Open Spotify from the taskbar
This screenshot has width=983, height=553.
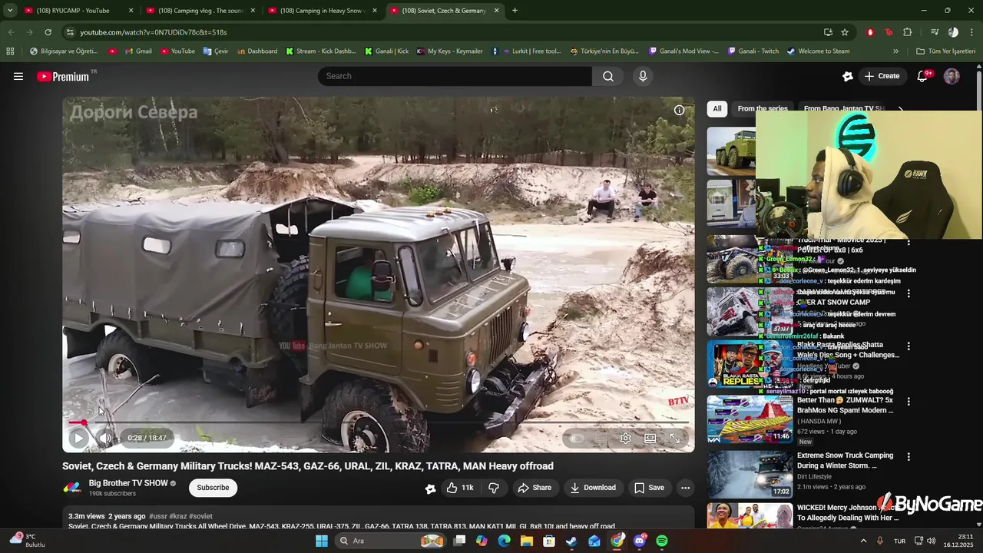coord(662,541)
